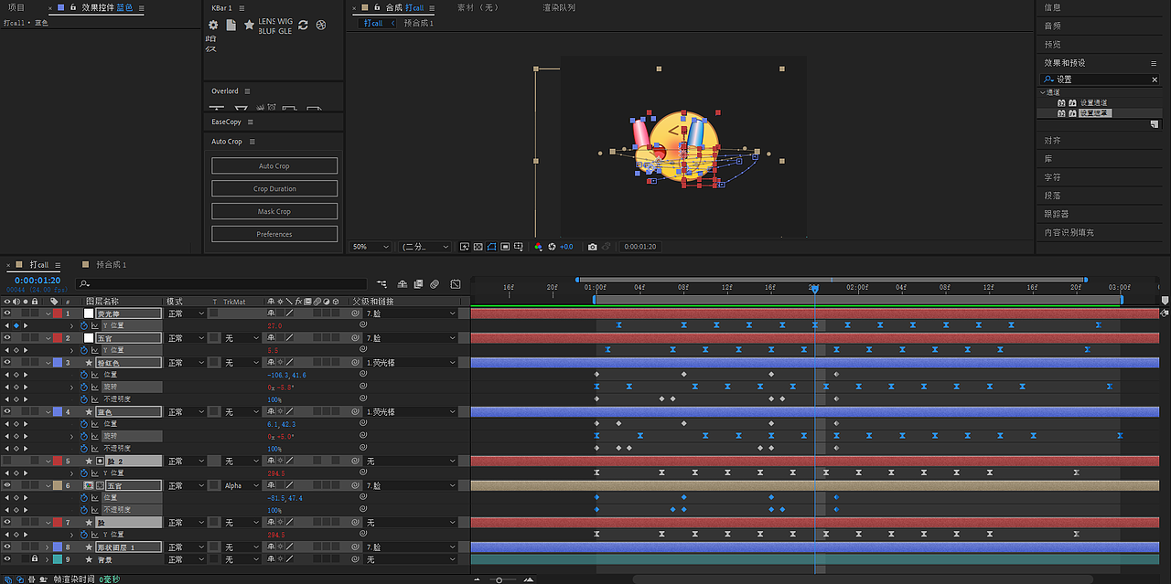Click the Auto Crop button
Screen dimensions: 1171x584
click(x=274, y=165)
